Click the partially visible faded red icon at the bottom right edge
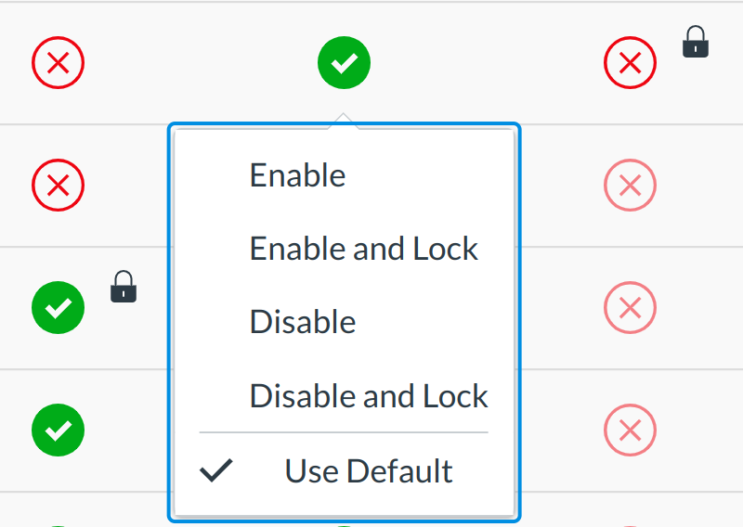The height and width of the screenshot is (527, 743). 630,523
